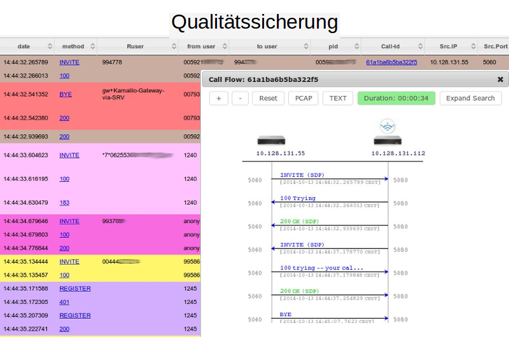The width and height of the screenshot is (509, 337).
Task: Click the server icon for host 10.128.131.55
Action: [x=271, y=141]
